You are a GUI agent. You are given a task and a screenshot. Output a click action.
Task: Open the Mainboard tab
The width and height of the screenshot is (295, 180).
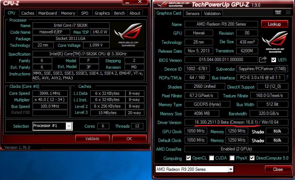[x=48, y=13]
